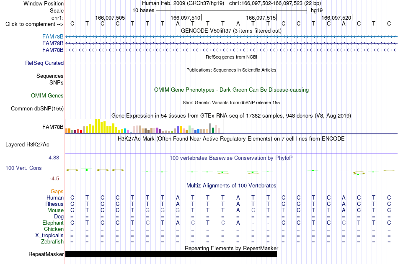
Task: Select the X_tropicalis alignment row label
Action: [49, 236]
